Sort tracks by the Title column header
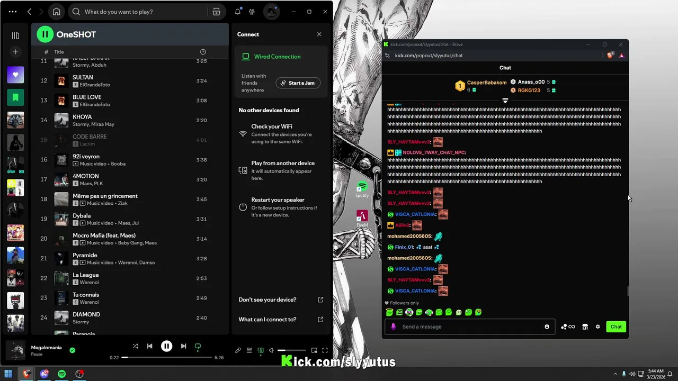 (x=59, y=52)
